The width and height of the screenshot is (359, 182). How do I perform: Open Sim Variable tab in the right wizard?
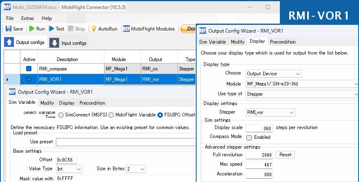[x=213, y=42]
